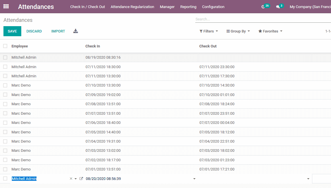Click check-out 07/05/2020 18:12:00 cell
This screenshot has width=331, height=188.
point(217,132)
